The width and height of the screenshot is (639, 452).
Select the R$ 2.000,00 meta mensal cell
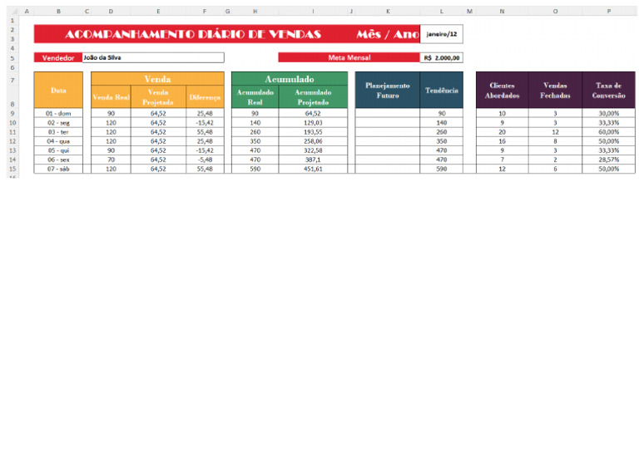[x=441, y=58]
